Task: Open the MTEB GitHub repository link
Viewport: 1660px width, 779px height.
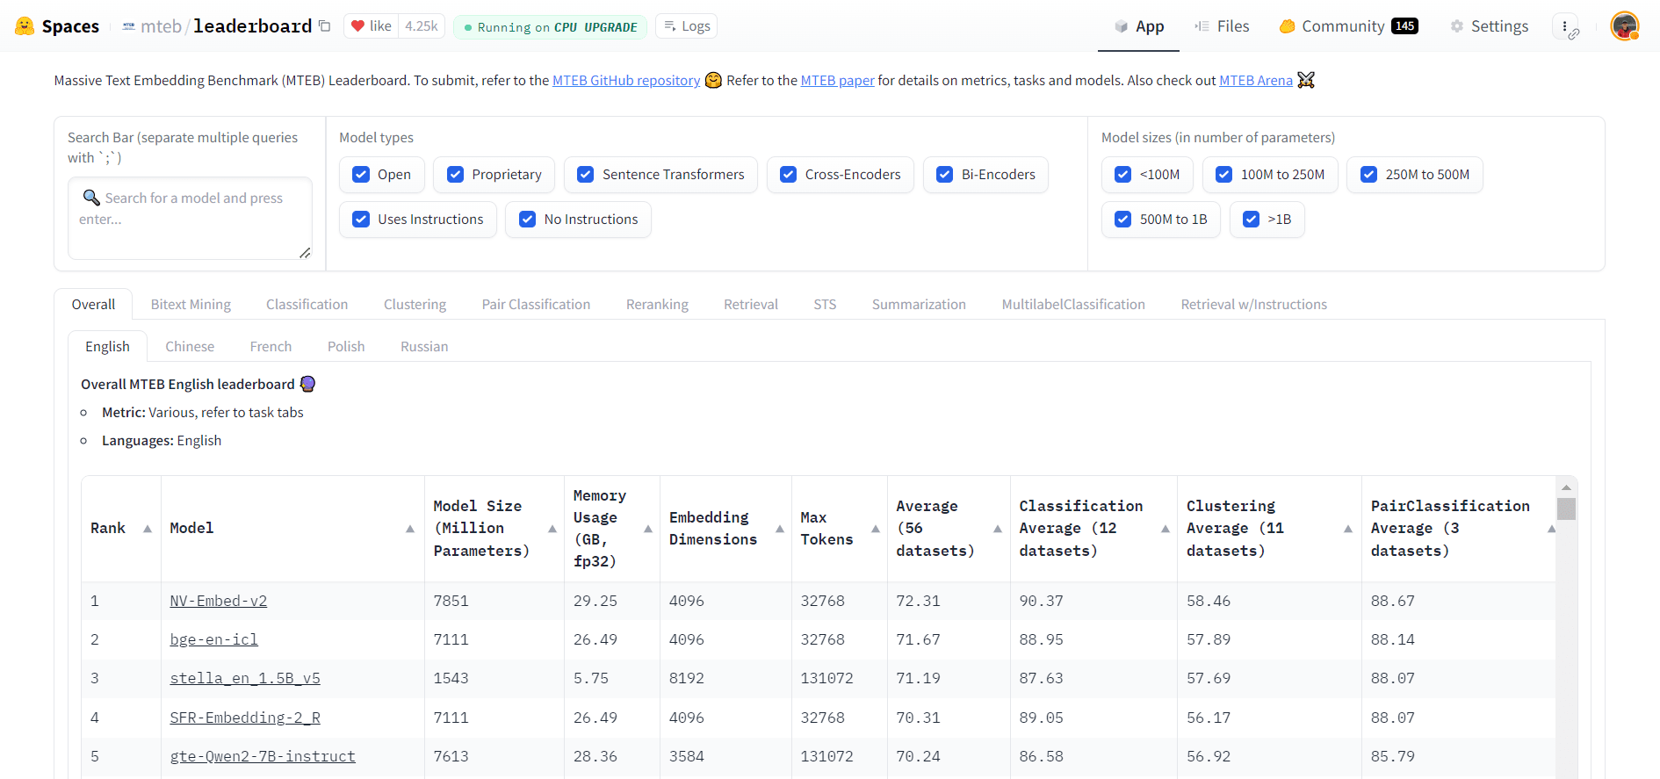Action: click(x=626, y=81)
